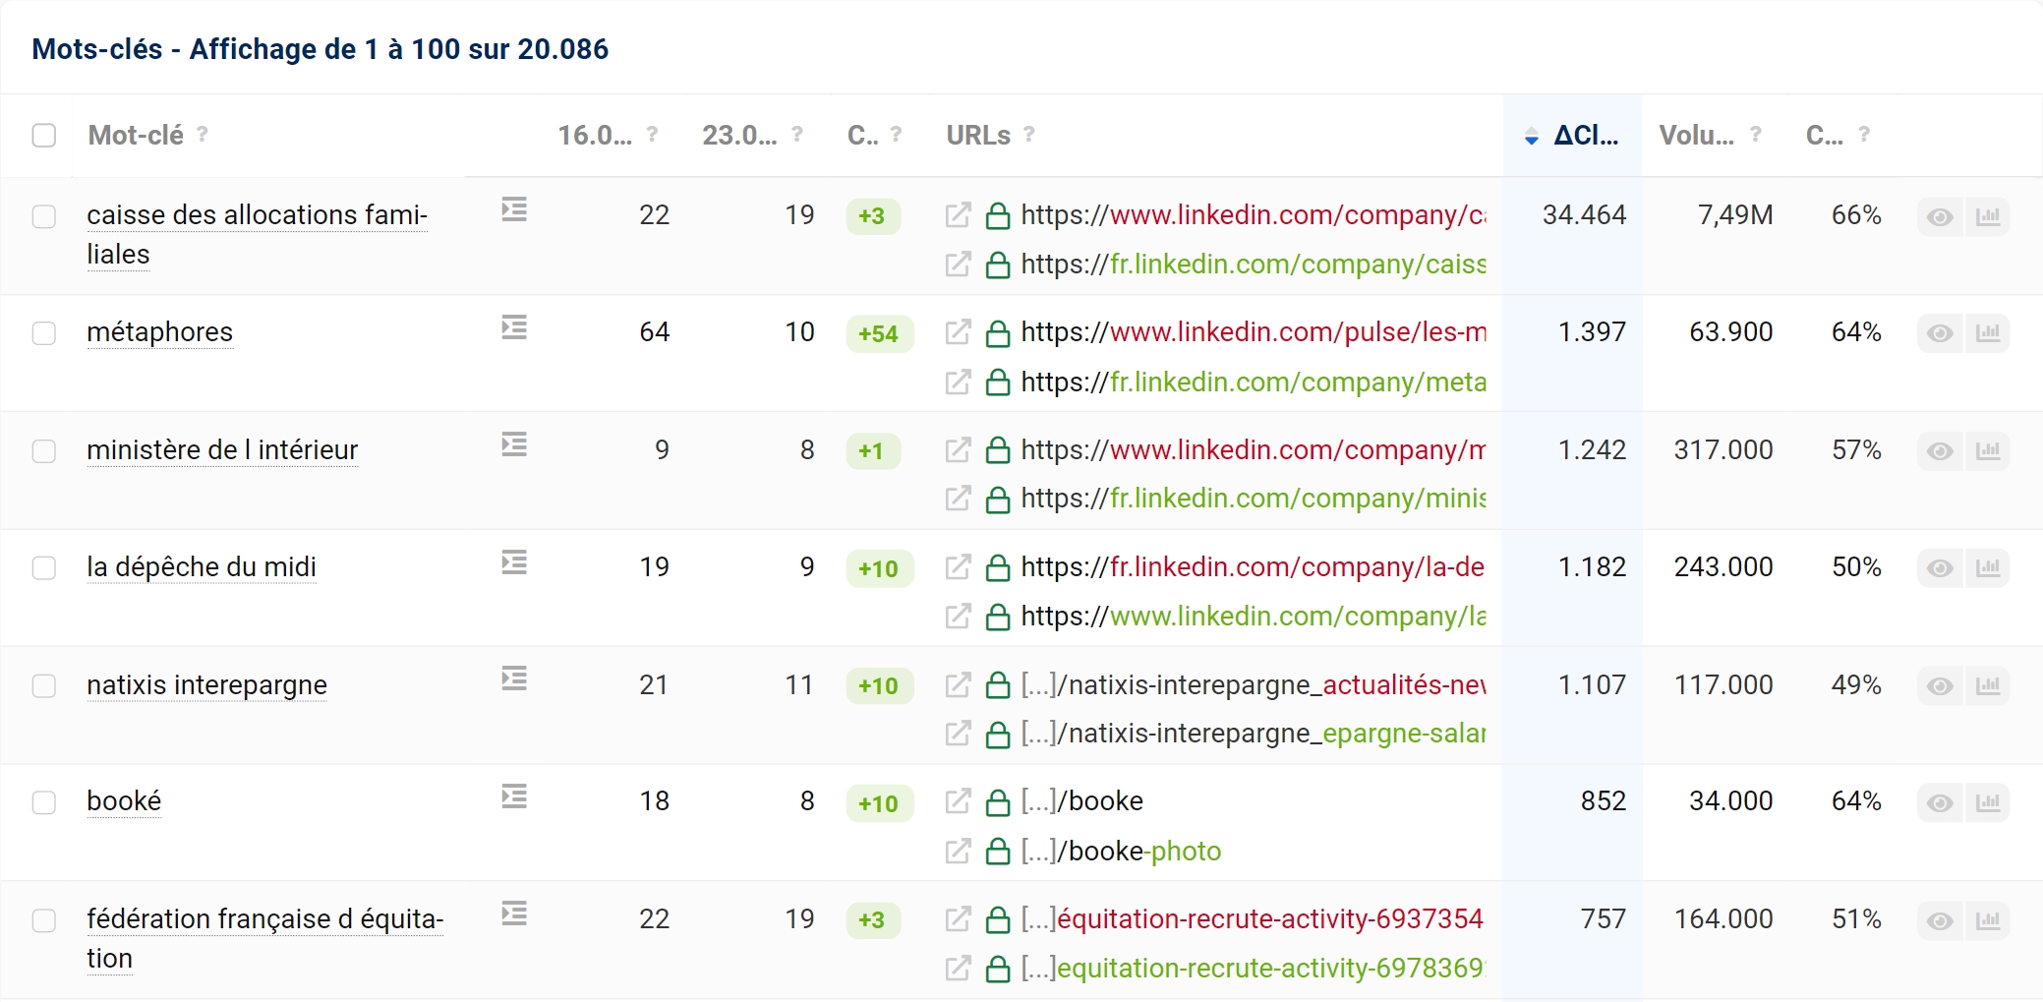Open the [...]/booke-photo URL
Image resolution: width=2043 pixels, height=1002 pixels.
coord(1121,851)
